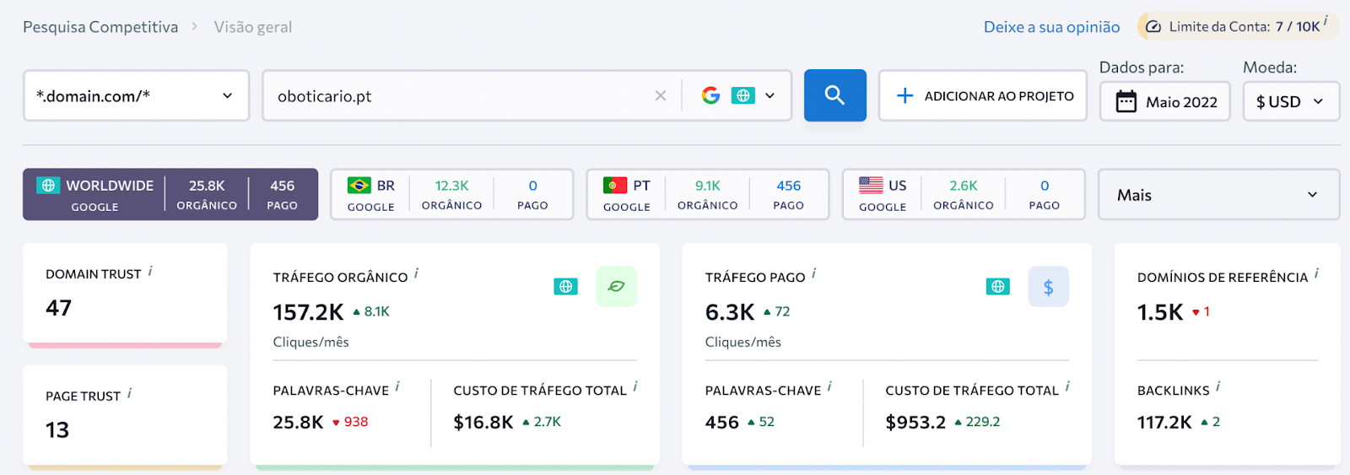1350x475 pixels.
Task: Click the Limite da Conta gauge icon
Action: point(1153,26)
